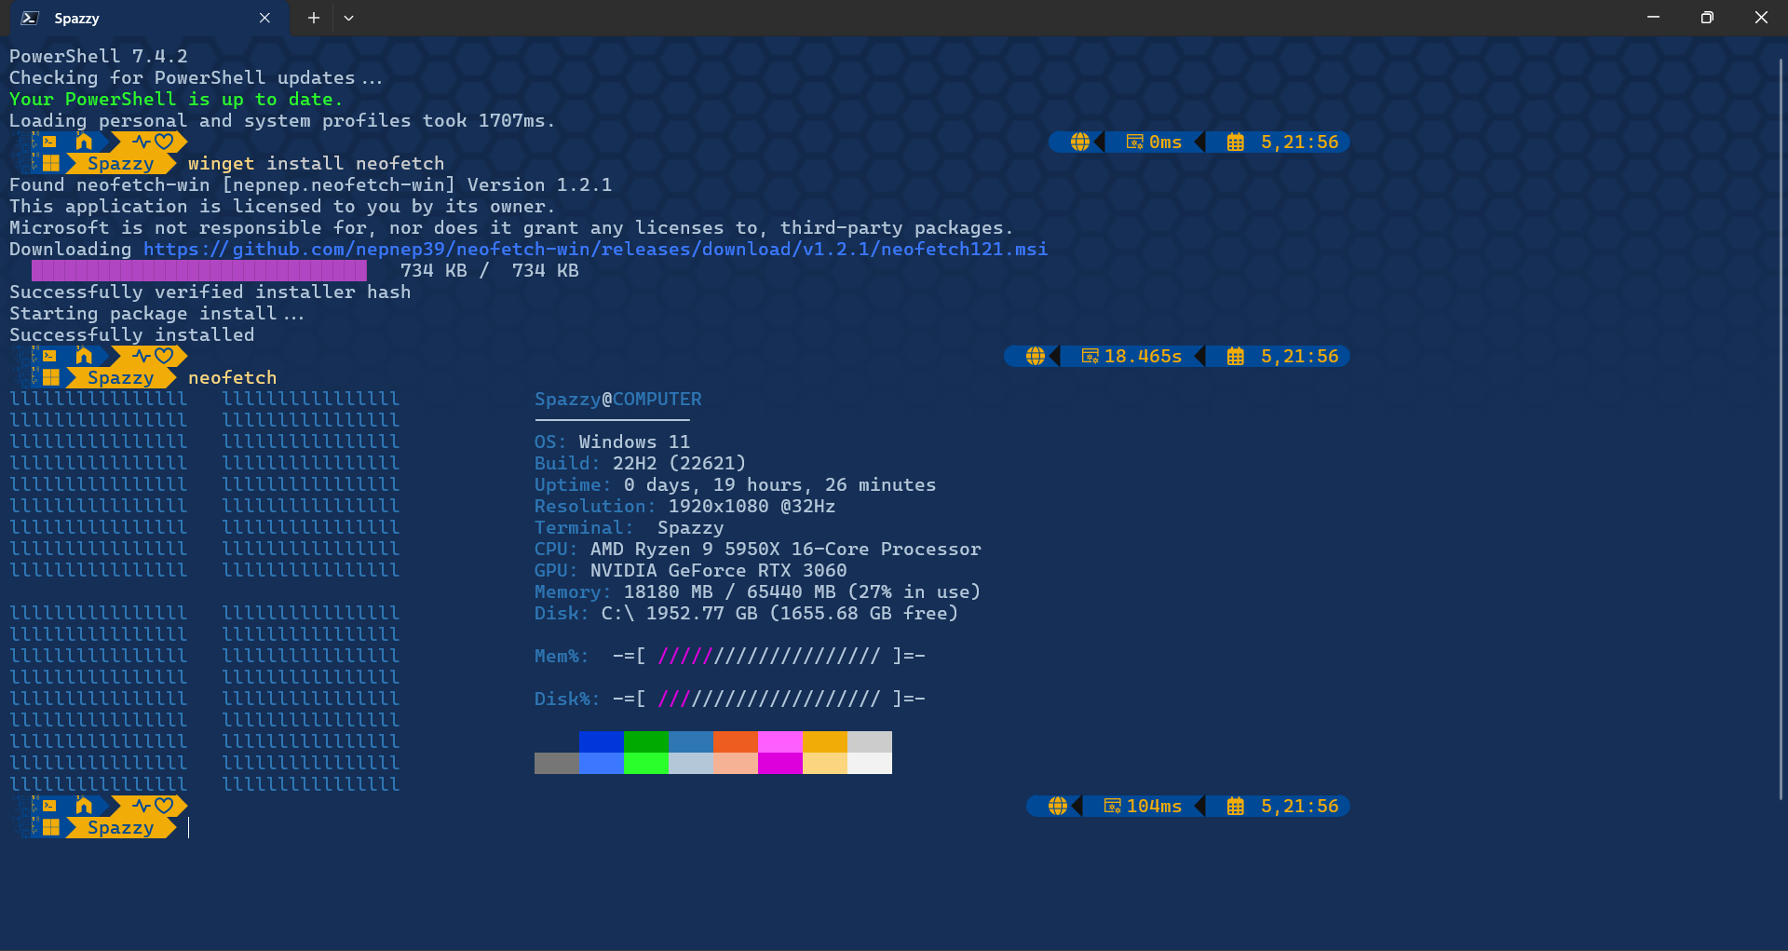Click the orange color swatch in the palette
The image size is (1788, 951).
coord(735,741)
